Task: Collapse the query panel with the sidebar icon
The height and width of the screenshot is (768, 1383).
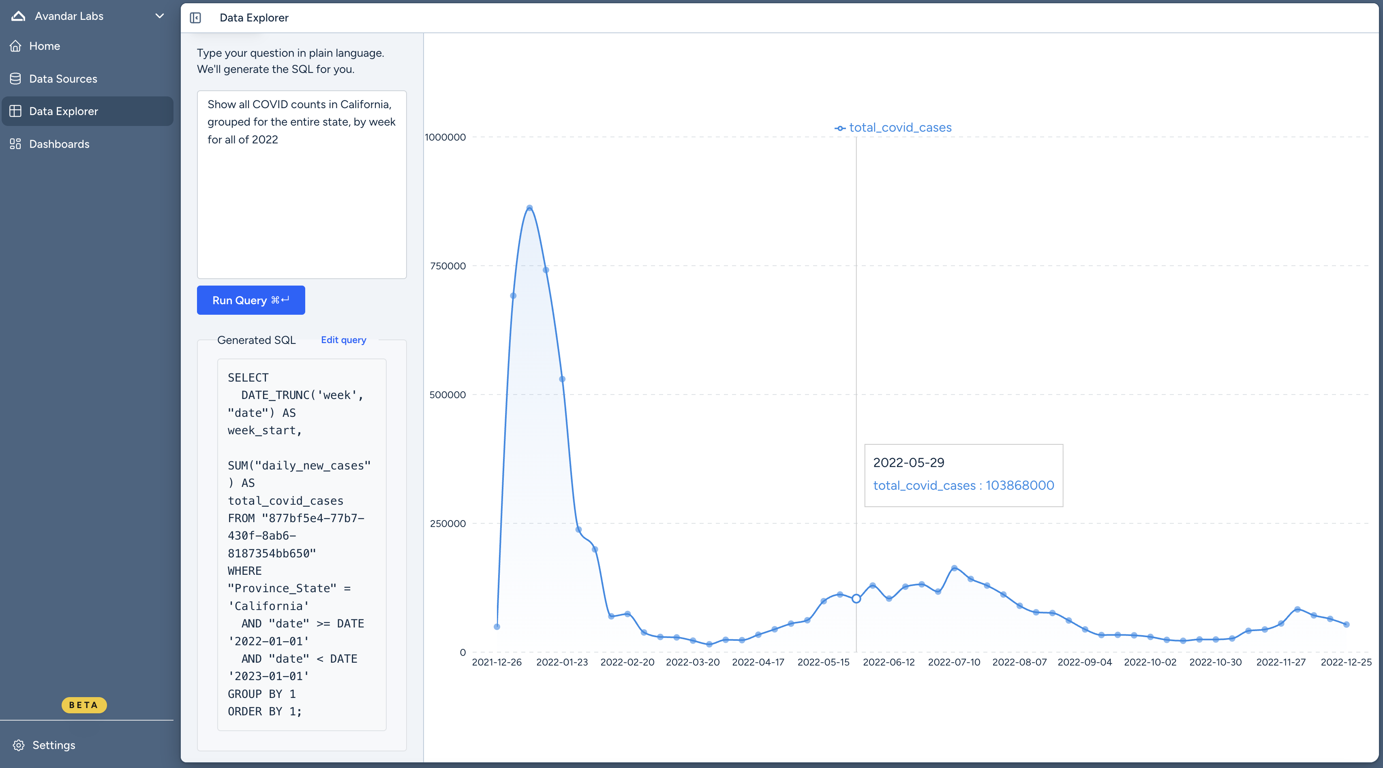Action: click(196, 18)
